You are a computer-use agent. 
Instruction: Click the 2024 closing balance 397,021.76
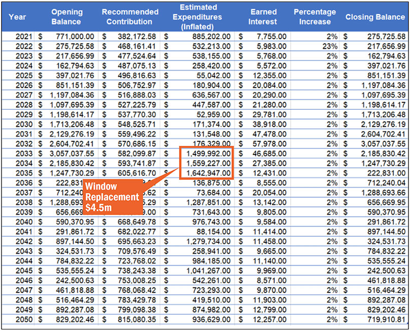386,66
